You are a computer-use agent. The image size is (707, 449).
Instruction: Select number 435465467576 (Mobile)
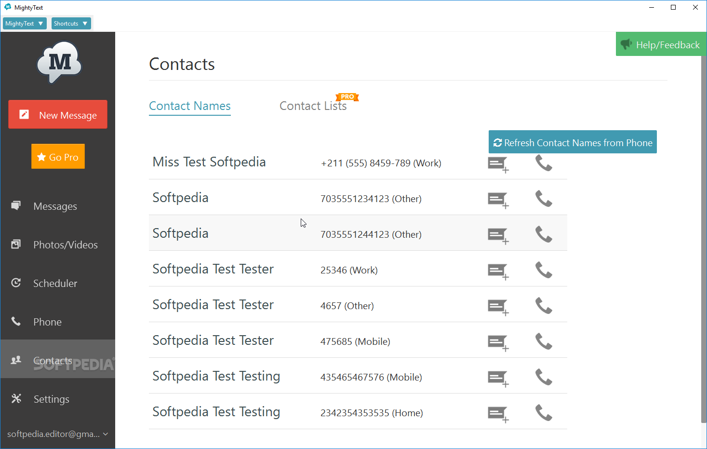pos(371,377)
